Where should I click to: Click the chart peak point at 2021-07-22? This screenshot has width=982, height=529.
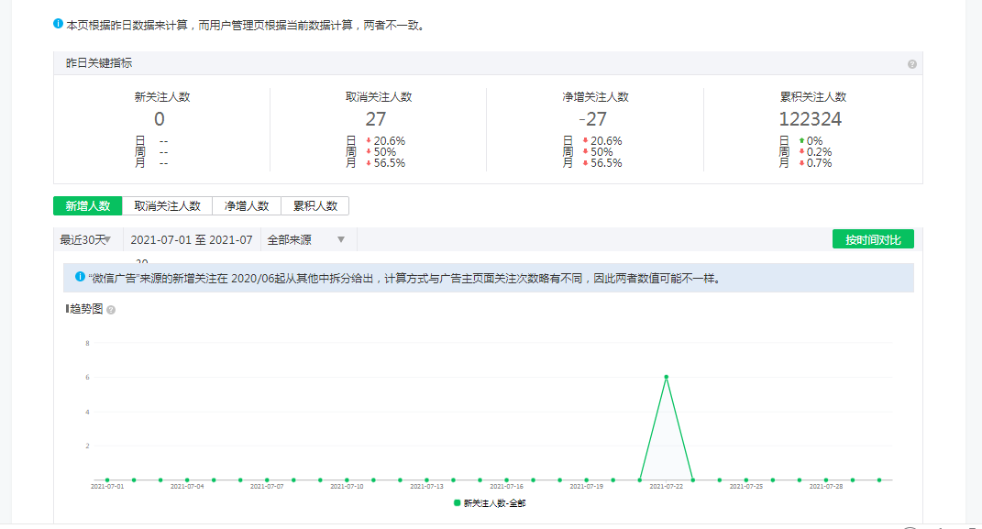(666, 377)
